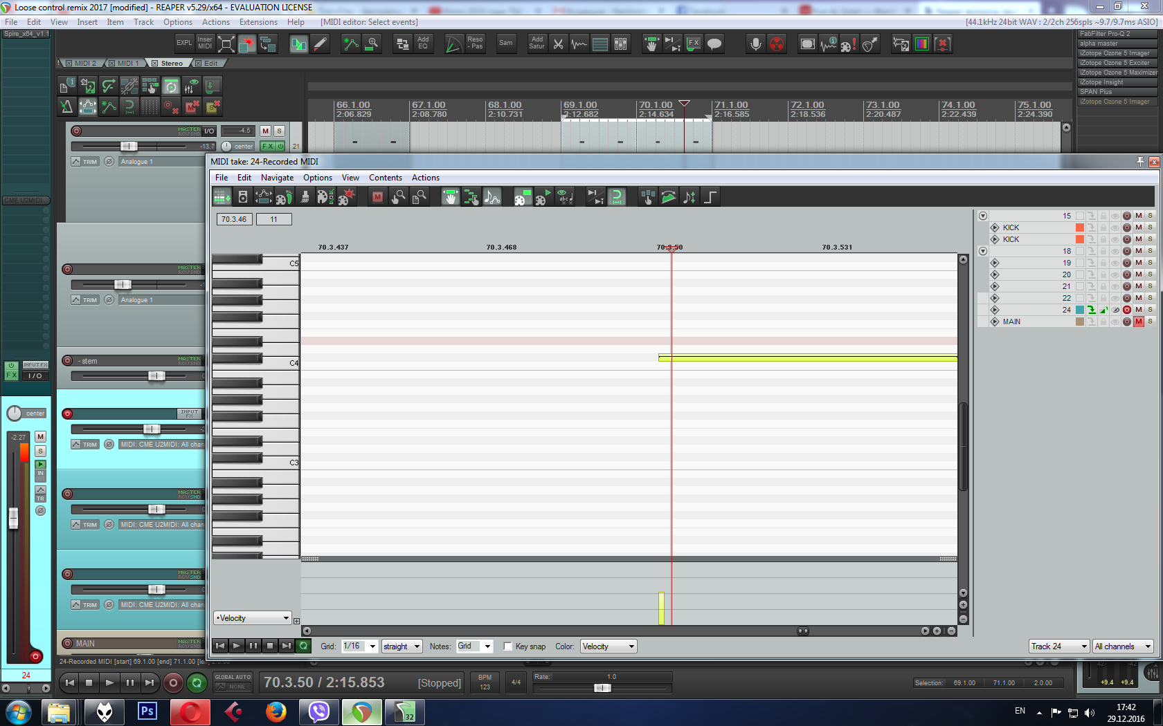Toggle visibility eye for track 24
The height and width of the screenshot is (726, 1163).
1115,310
